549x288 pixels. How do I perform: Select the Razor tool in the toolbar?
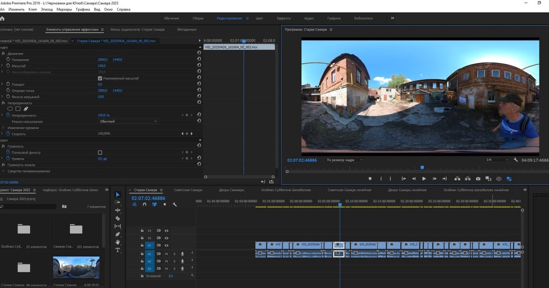tap(118, 219)
